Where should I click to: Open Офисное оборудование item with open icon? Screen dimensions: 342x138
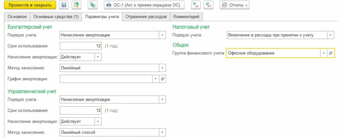(331, 53)
